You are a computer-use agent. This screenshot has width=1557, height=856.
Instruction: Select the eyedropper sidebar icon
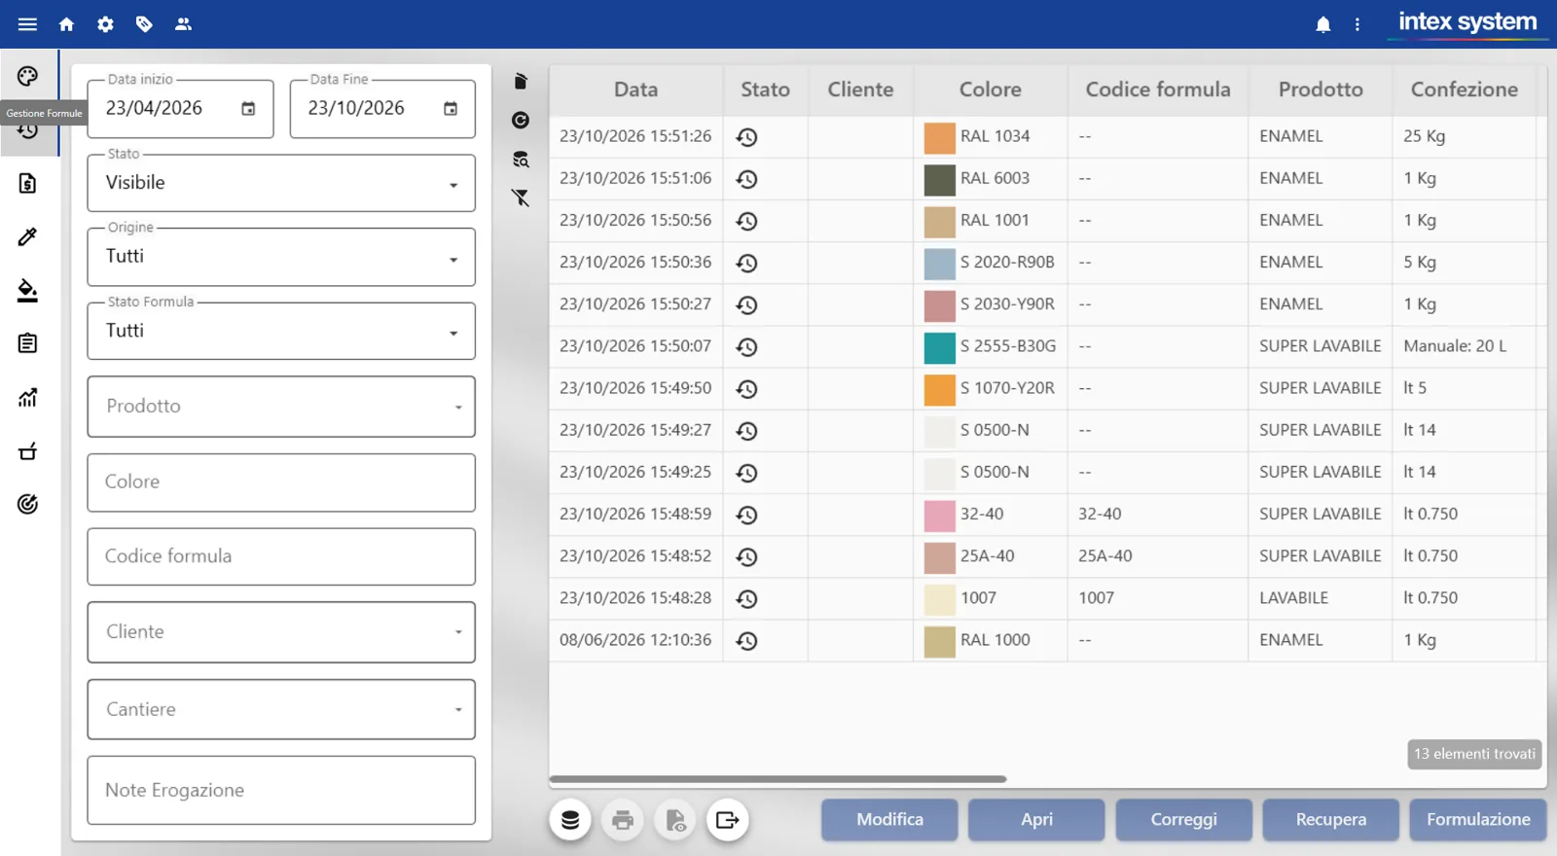coord(27,236)
